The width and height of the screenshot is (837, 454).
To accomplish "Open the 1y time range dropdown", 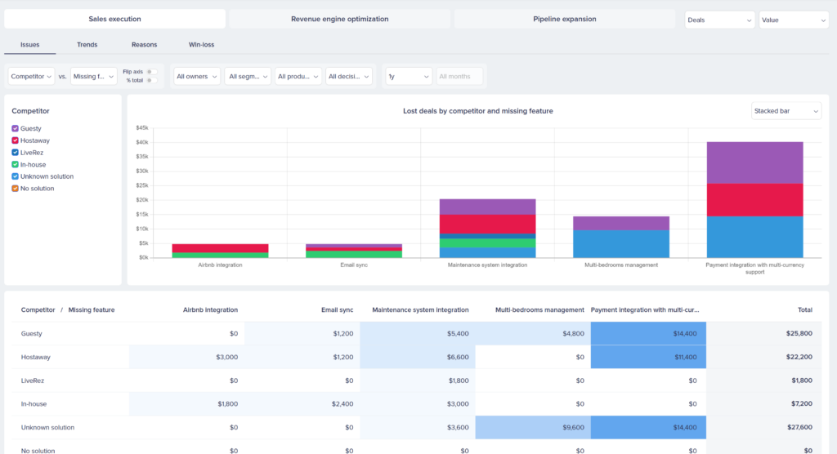I will [x=408, y=77].
